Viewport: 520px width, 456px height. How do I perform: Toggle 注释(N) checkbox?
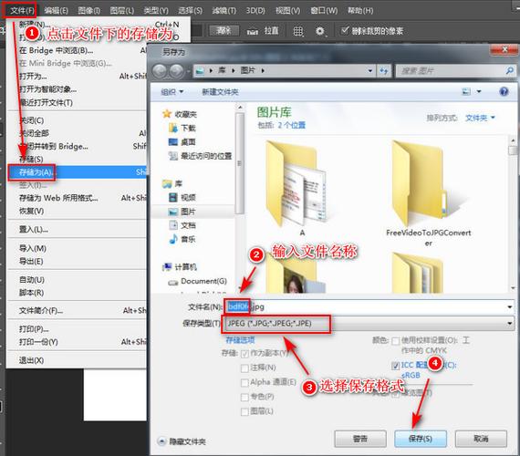click(244, 368)
